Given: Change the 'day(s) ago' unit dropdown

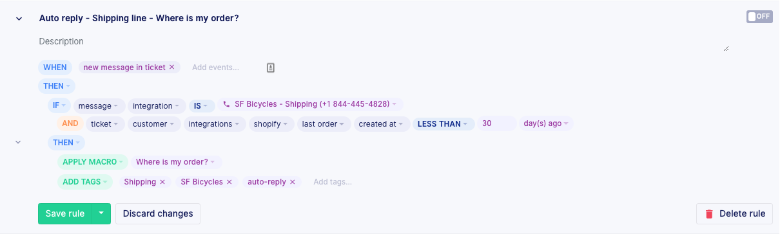Looking at the screenshot, I should [546, 124].
